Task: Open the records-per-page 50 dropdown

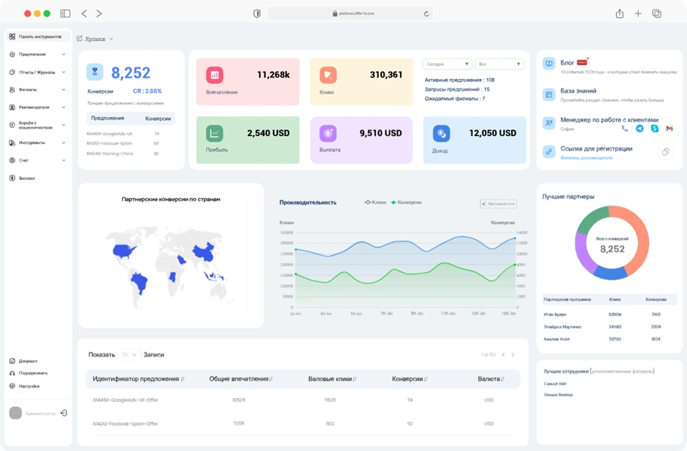Action: coord(130,355)
